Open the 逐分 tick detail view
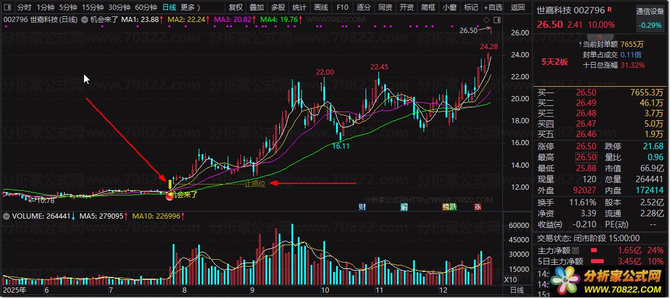Image resolution: width=671 pixels, height=299 pixels. 364,8
